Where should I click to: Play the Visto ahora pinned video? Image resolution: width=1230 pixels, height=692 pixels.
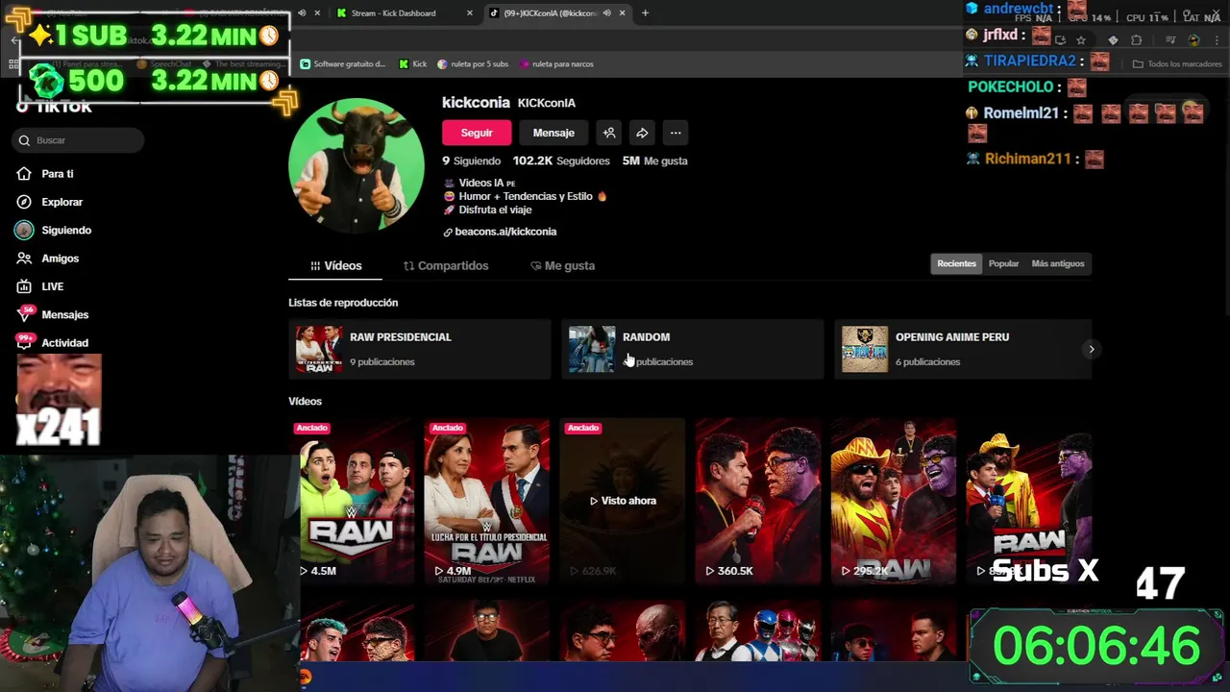(x=623, y=500)
